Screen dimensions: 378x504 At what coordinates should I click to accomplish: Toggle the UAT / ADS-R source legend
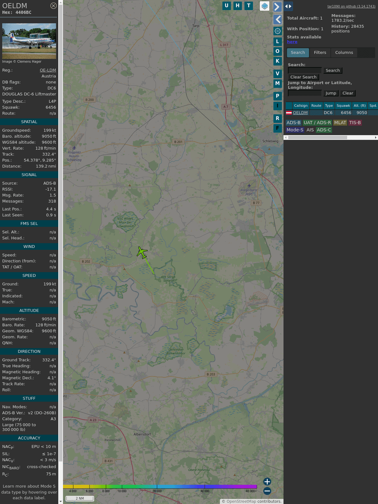(317, 123)
